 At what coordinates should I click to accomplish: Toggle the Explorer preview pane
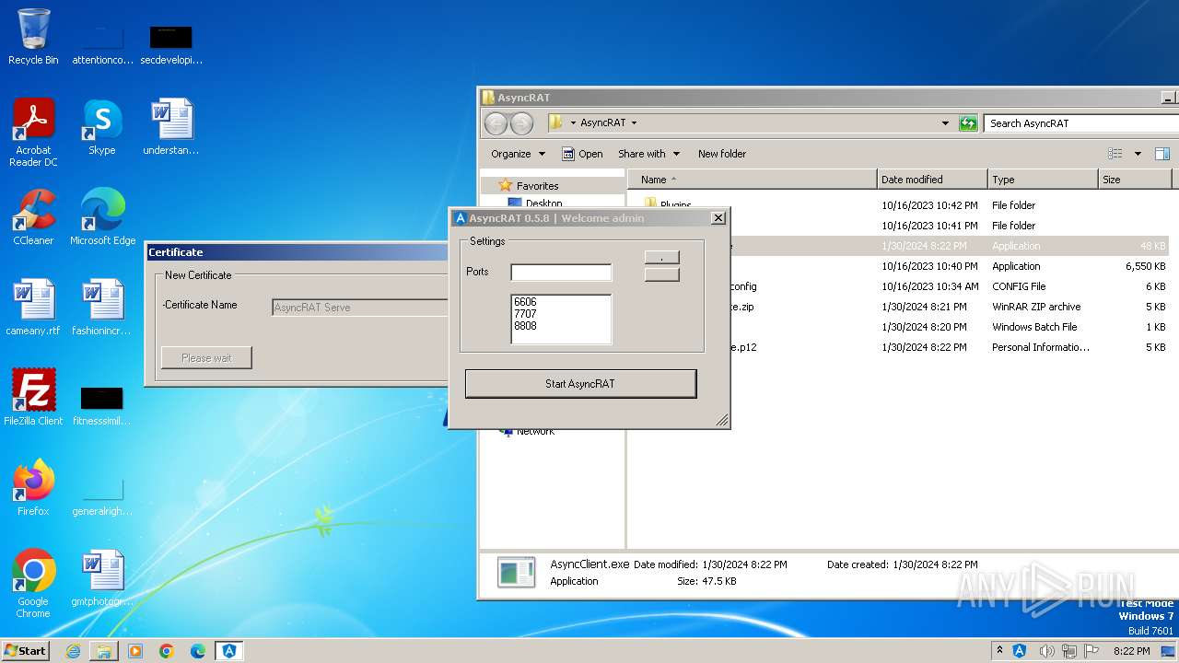point(1162,154)
